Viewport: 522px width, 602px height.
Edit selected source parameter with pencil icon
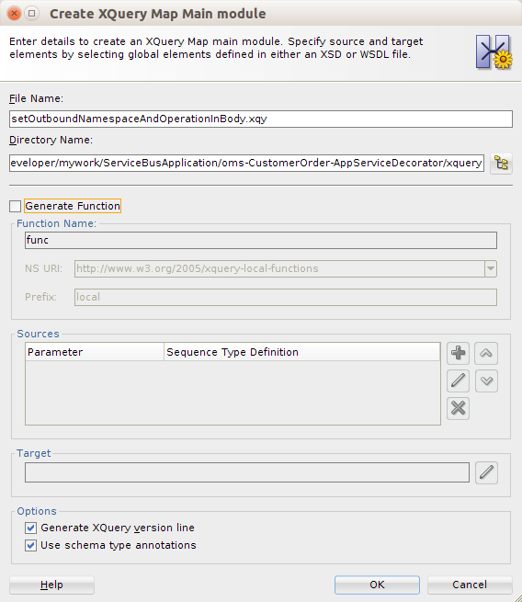(x=458, y=381)
